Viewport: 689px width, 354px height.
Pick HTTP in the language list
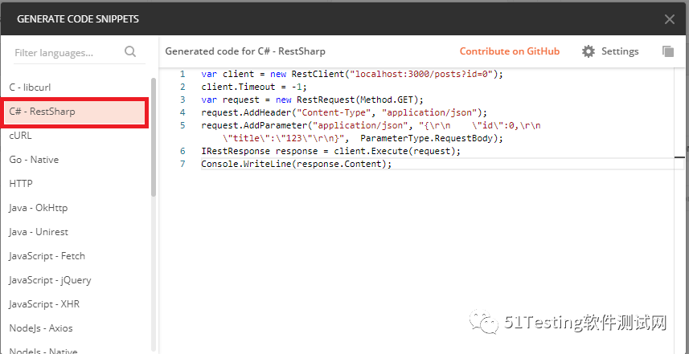tap(21, 184)
